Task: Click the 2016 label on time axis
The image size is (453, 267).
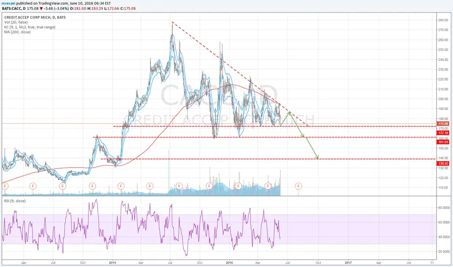Action: (229, 263)
